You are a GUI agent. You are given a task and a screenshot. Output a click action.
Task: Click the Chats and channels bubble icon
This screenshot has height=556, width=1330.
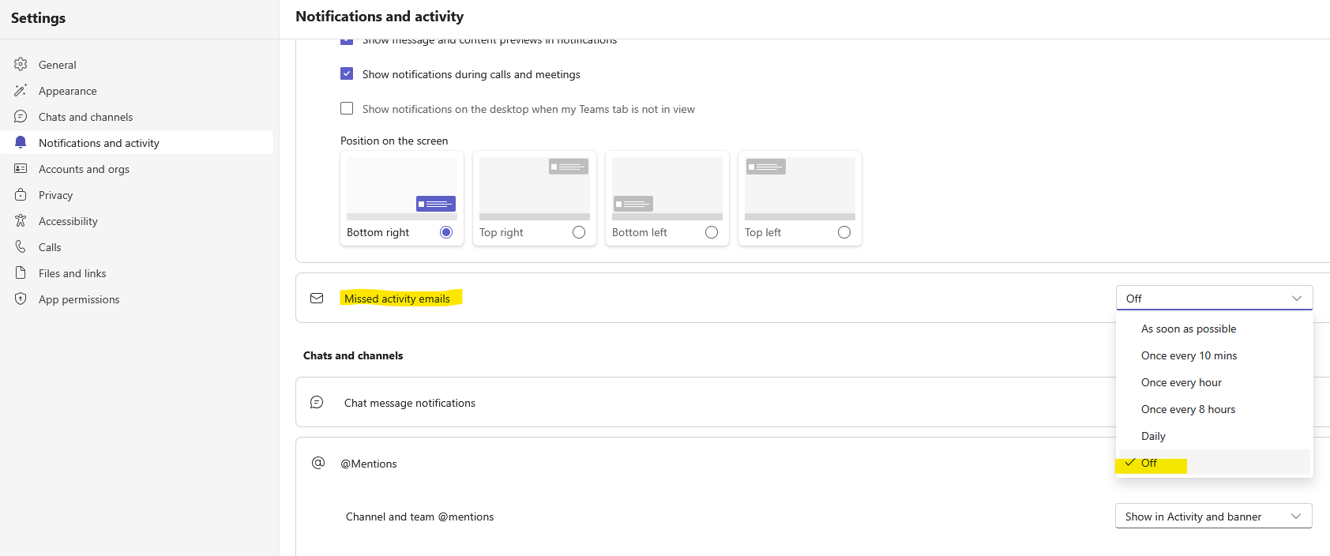point(21,117)
